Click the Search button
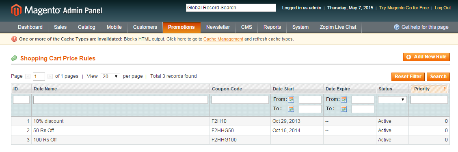 click(x=438, y=77)
